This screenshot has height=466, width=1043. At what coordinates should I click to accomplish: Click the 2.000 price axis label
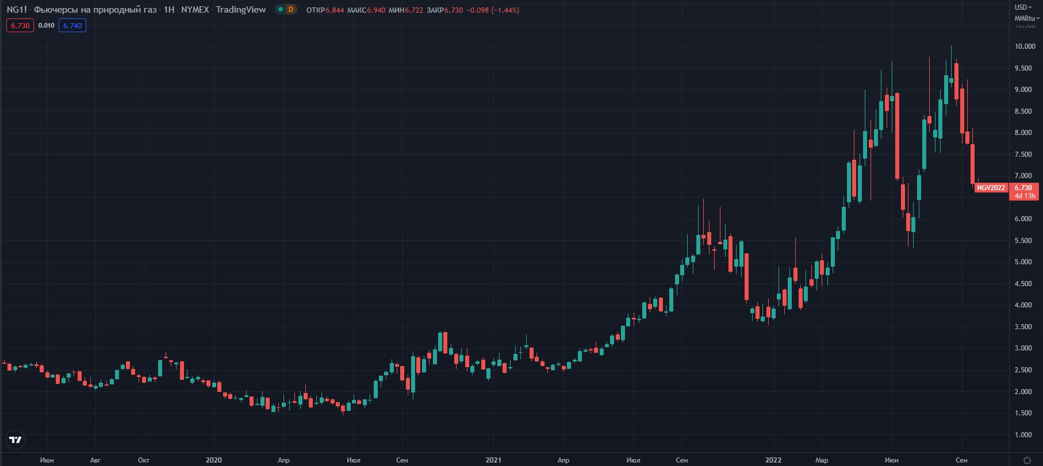click(x=1023, y=392)
